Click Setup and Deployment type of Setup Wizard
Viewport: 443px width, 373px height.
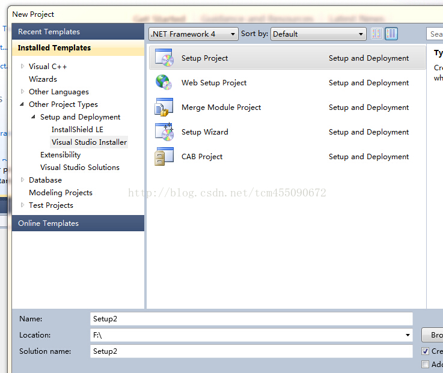pos(368,132)
